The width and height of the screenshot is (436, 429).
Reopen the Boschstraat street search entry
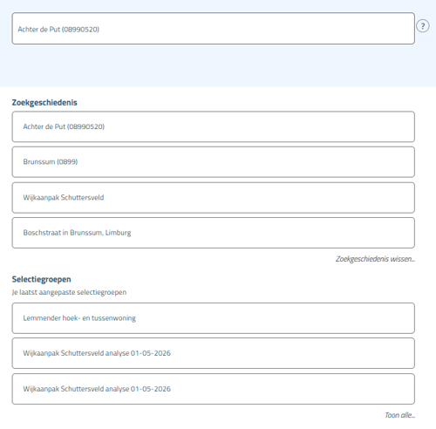point(213,233)
